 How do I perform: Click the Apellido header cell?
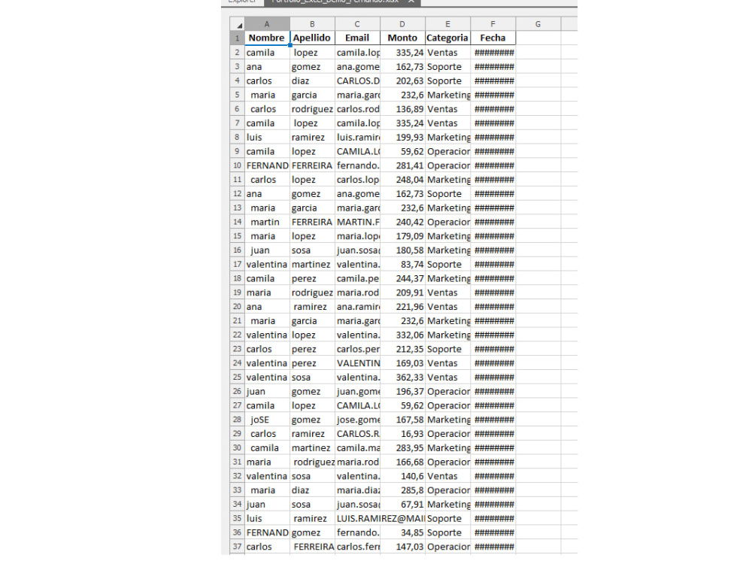tap(312, 38)
